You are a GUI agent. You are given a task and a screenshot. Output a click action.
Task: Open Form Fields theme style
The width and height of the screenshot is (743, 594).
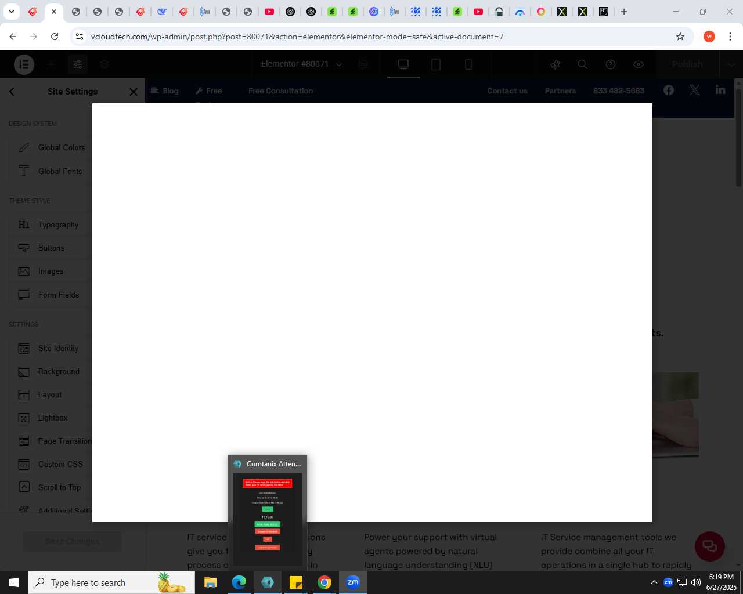[51, 295]
